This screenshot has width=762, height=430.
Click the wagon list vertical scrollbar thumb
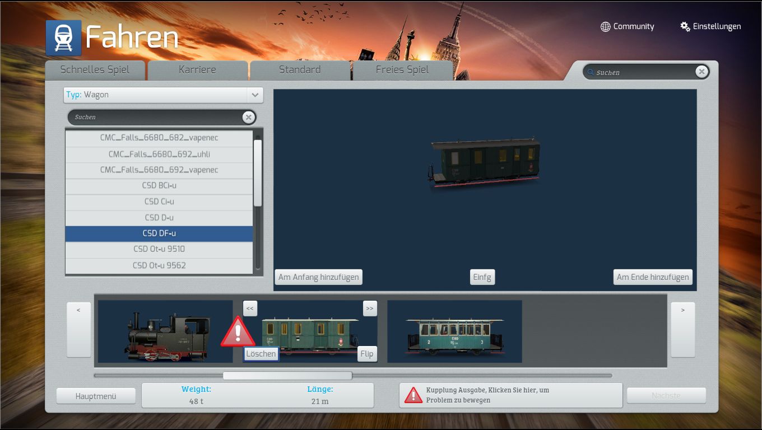coord(258,173)
